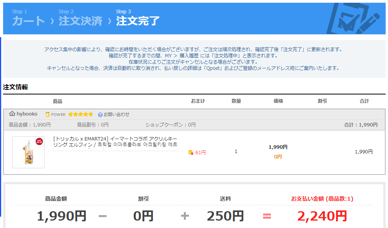The height and width of the screenshot is (228, 388).
Task: Click the 注文情報 section heading
Action: click(16, 87)
